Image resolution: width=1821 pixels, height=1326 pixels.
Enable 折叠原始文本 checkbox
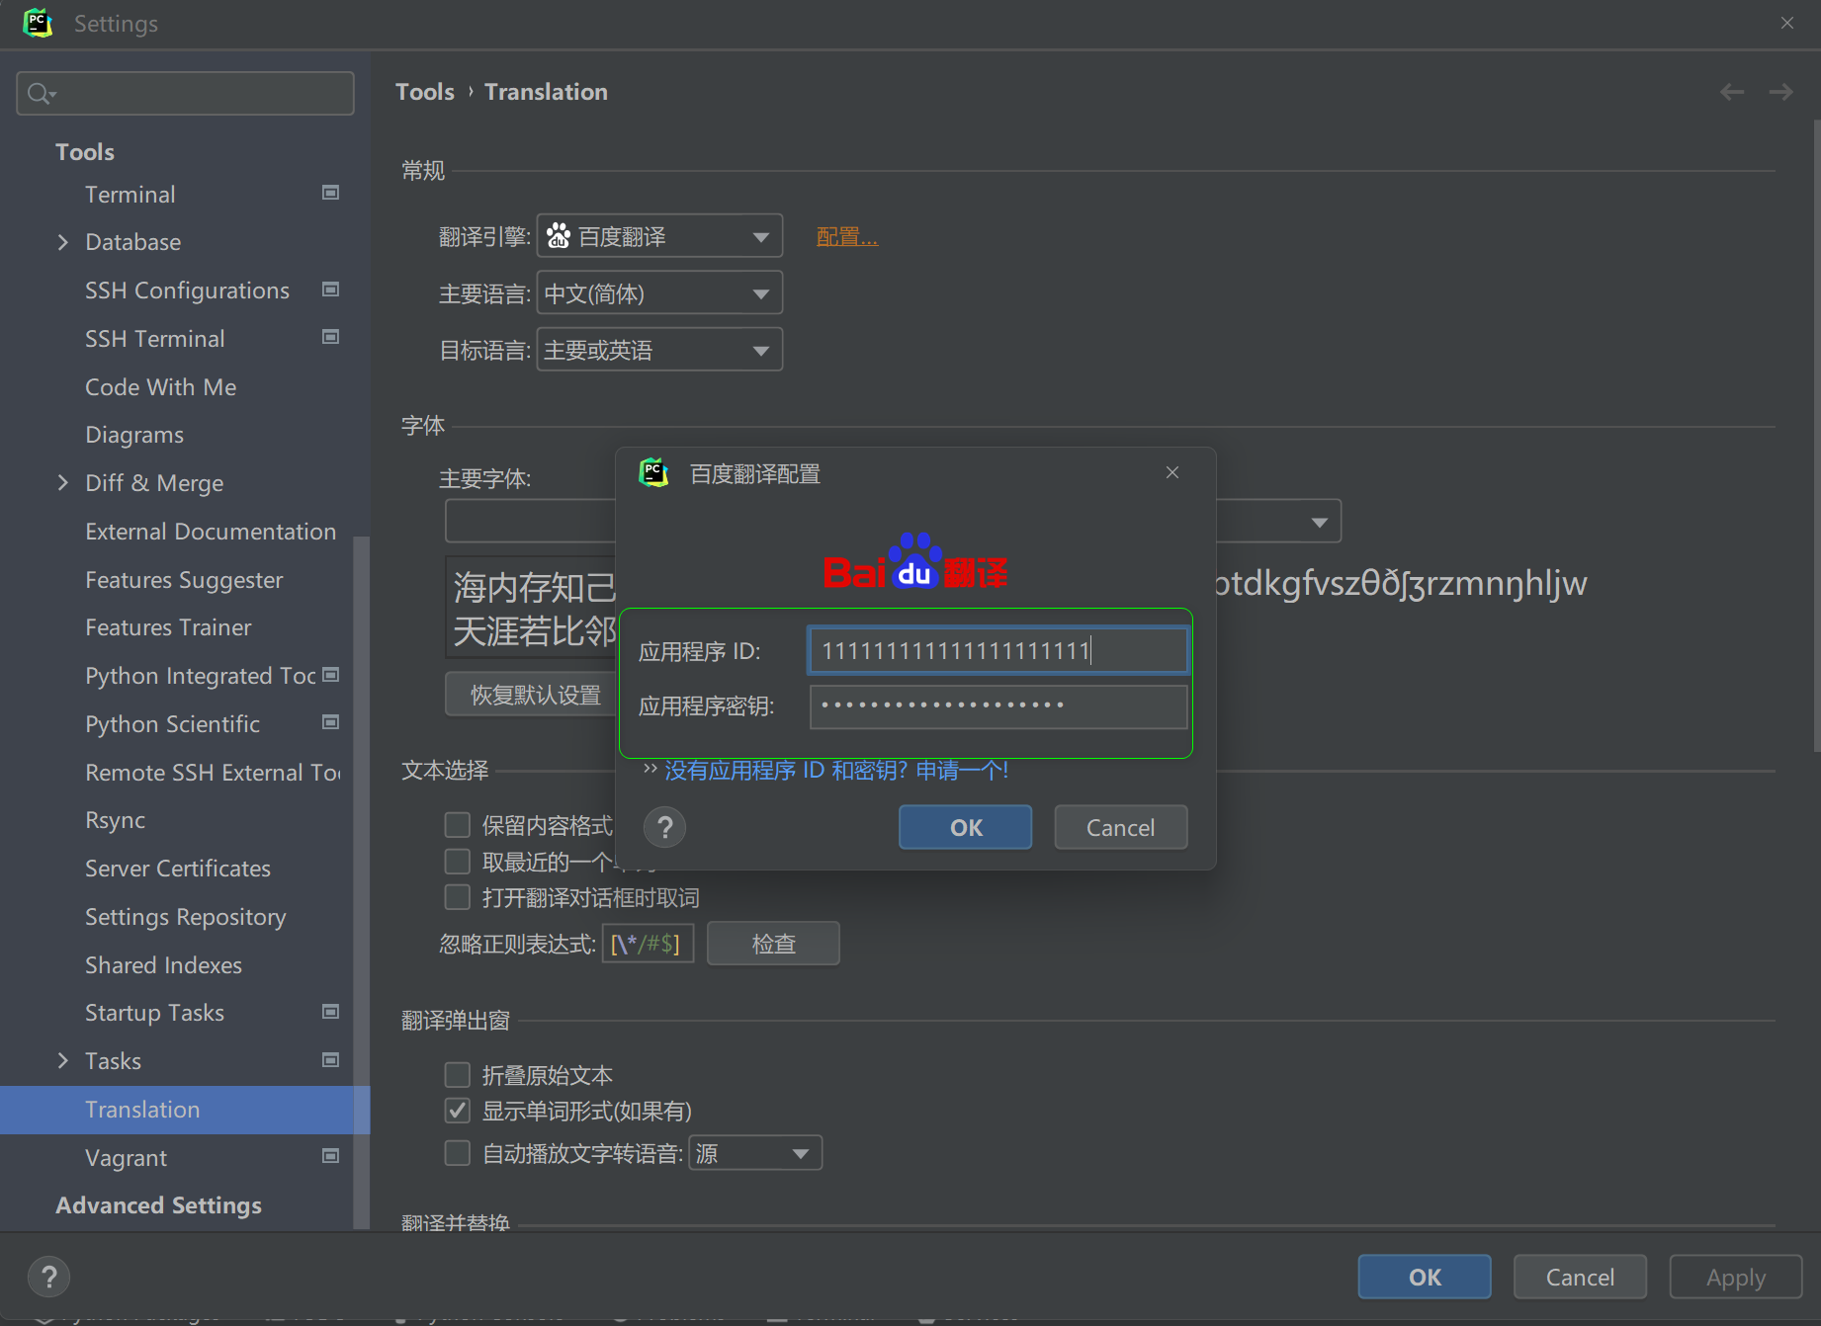(x=457, y=1075)
